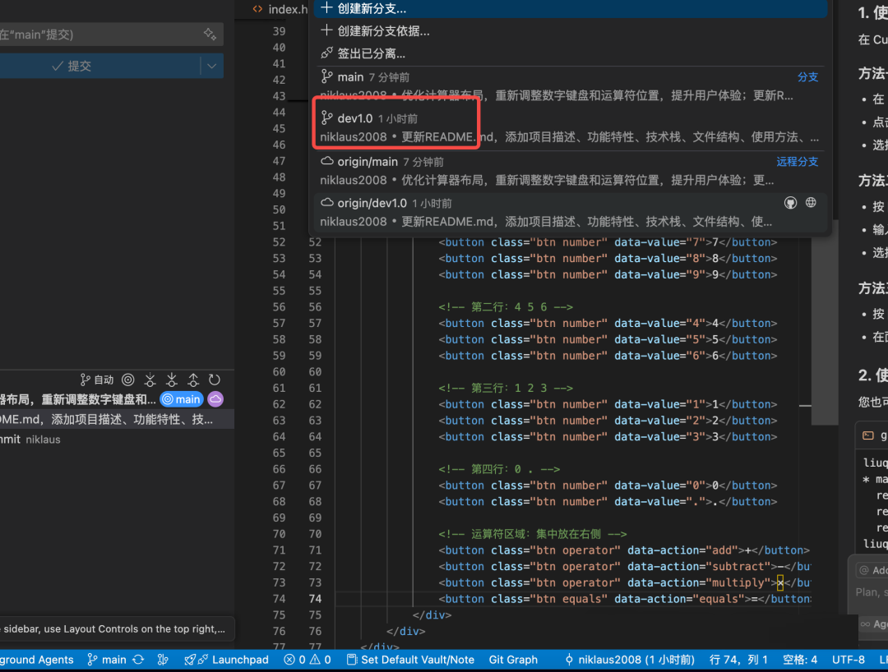888x672 pixels.
Task: Click niklaus2008 blame info in status bar
Action: [x=630, y=660]
